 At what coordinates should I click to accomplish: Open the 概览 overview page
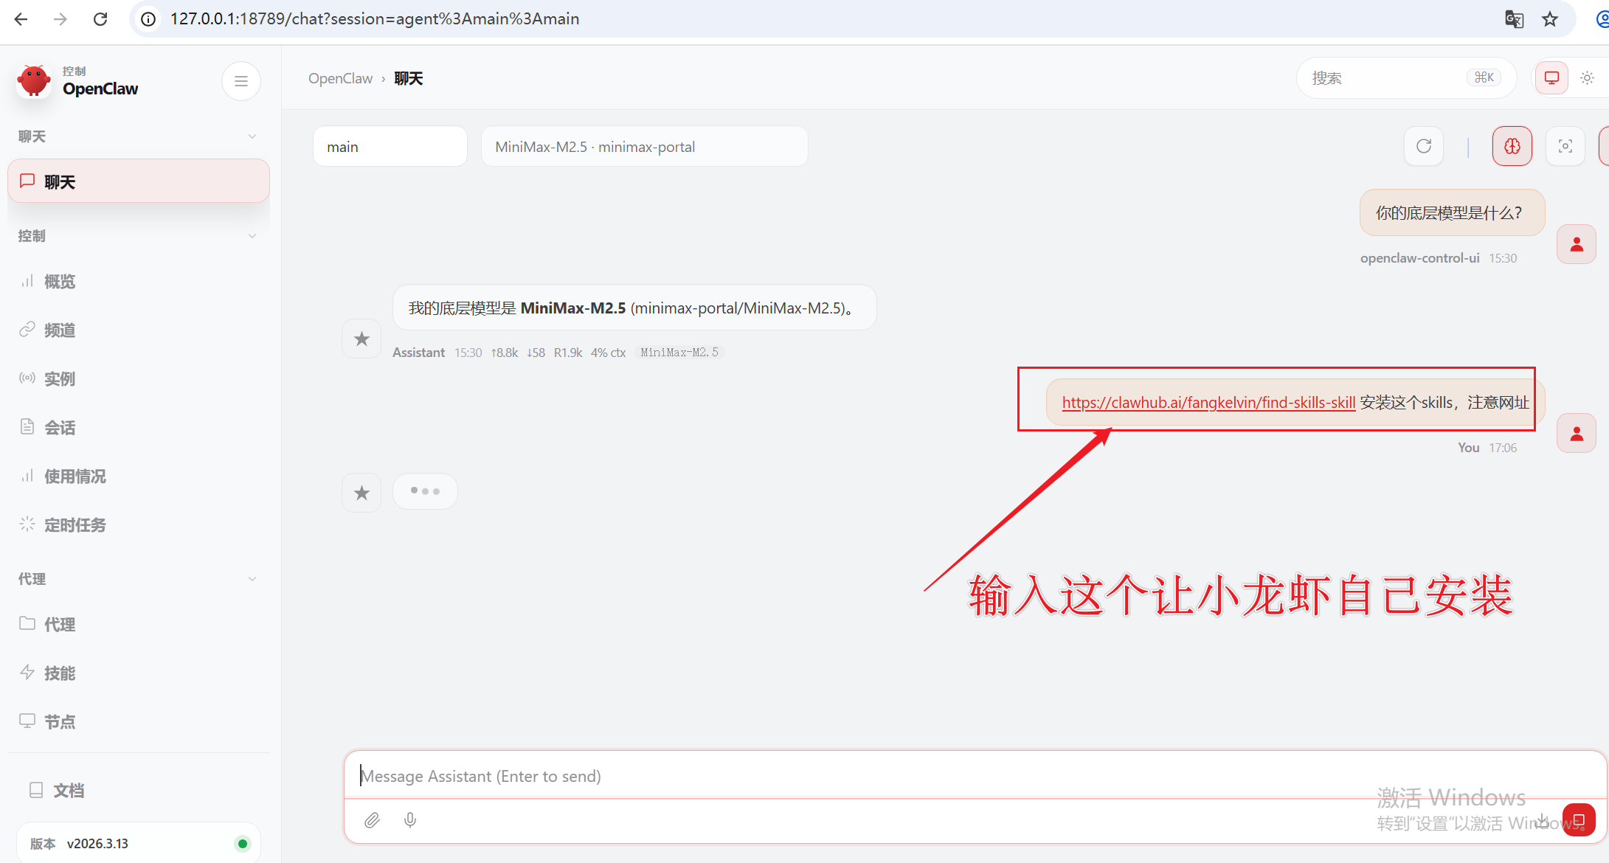coord(139,282)
